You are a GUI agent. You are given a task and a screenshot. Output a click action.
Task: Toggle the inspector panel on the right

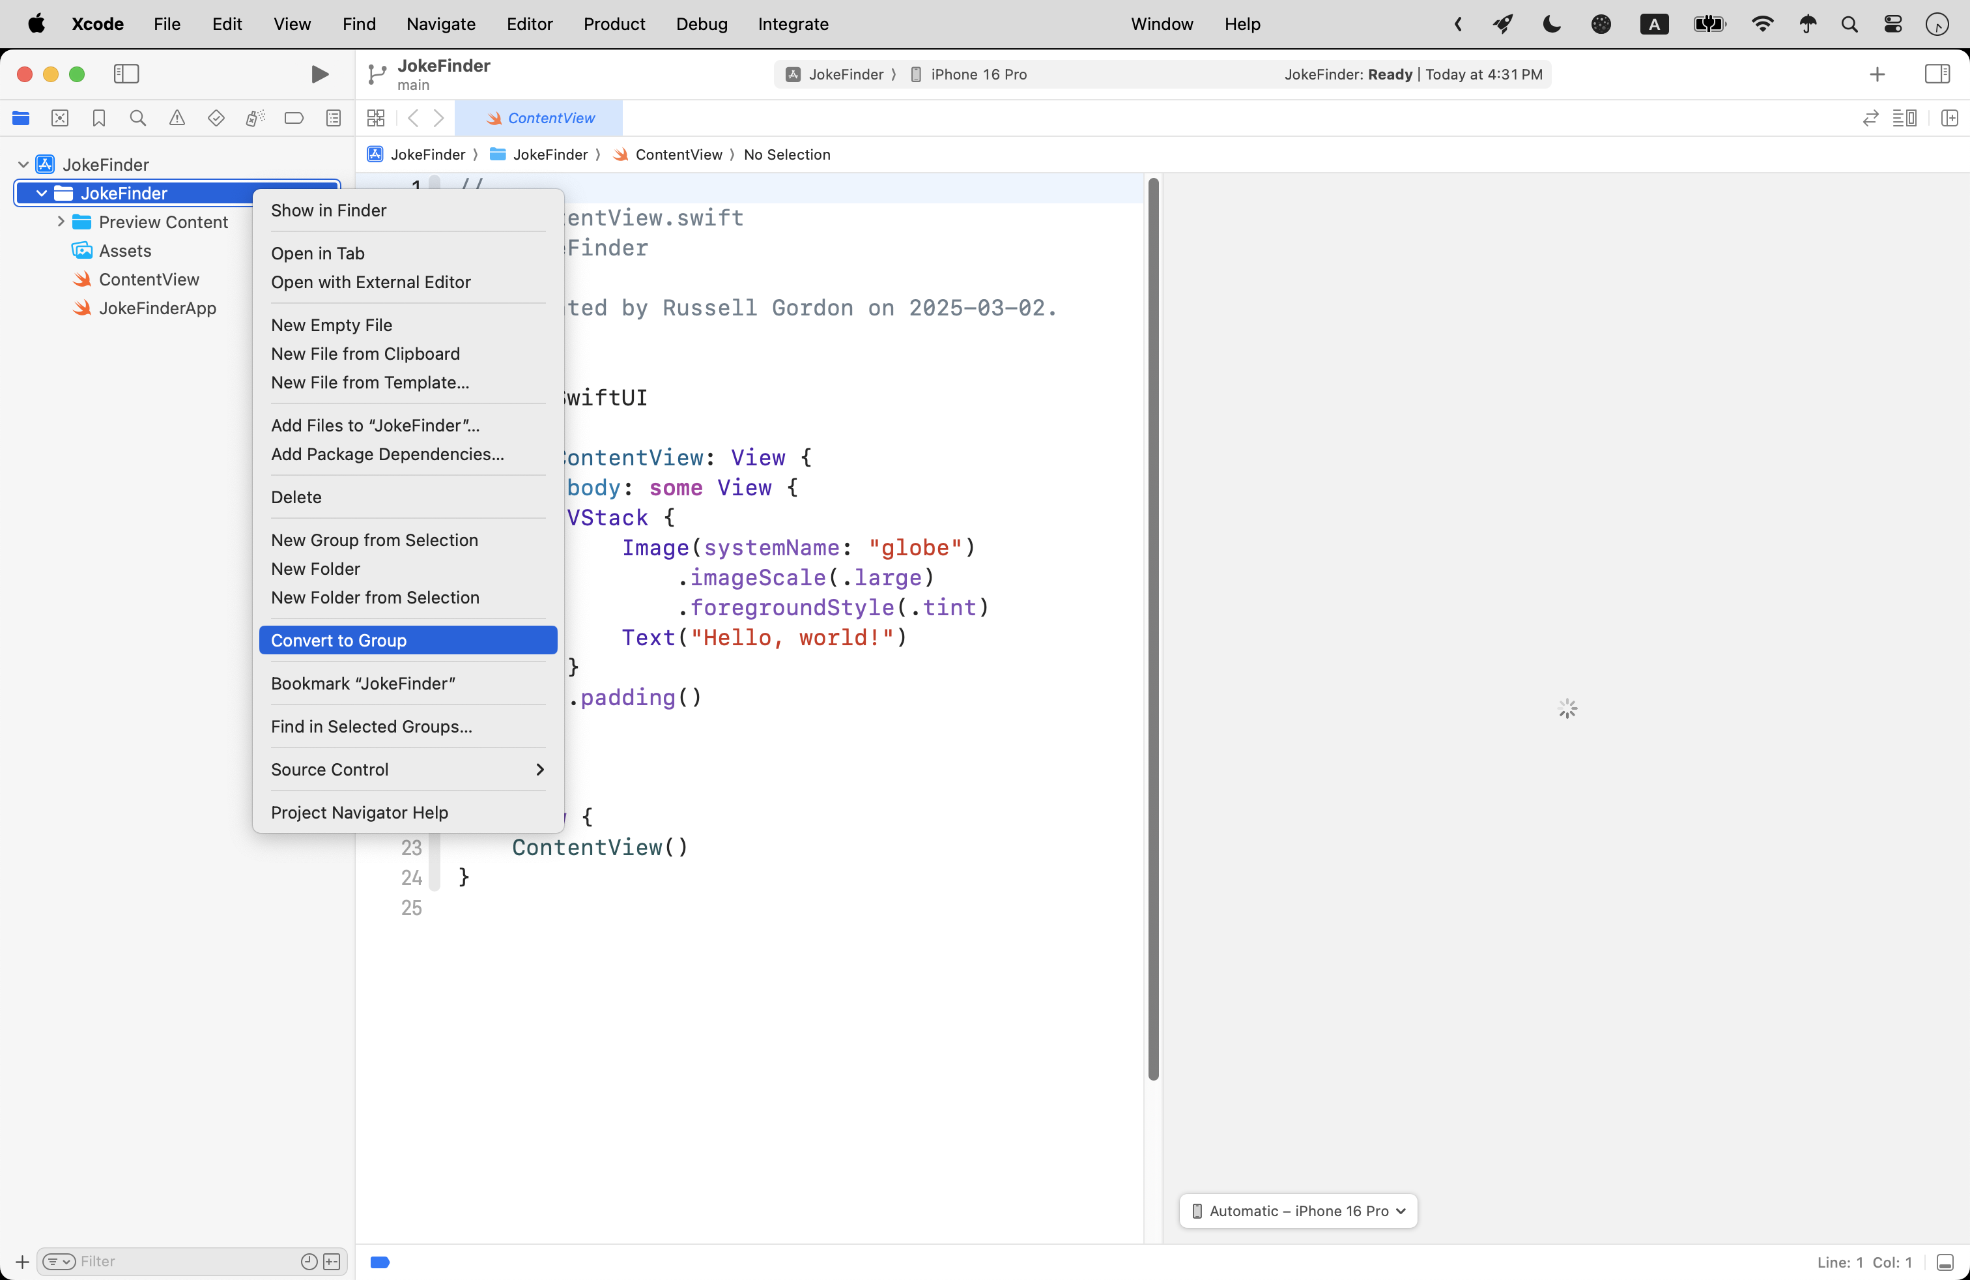point(1937,74)
